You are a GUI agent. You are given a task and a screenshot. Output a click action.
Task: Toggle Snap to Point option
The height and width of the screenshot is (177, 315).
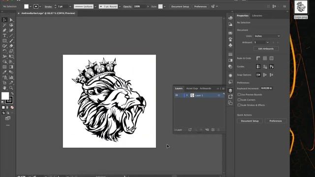[x=258, y=75]
